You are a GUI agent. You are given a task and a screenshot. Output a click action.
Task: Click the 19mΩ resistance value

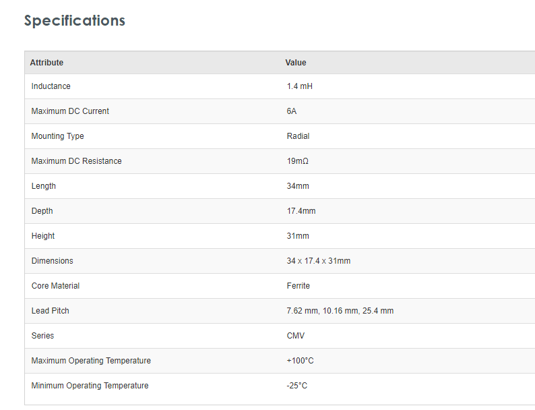tap(297, 161)
